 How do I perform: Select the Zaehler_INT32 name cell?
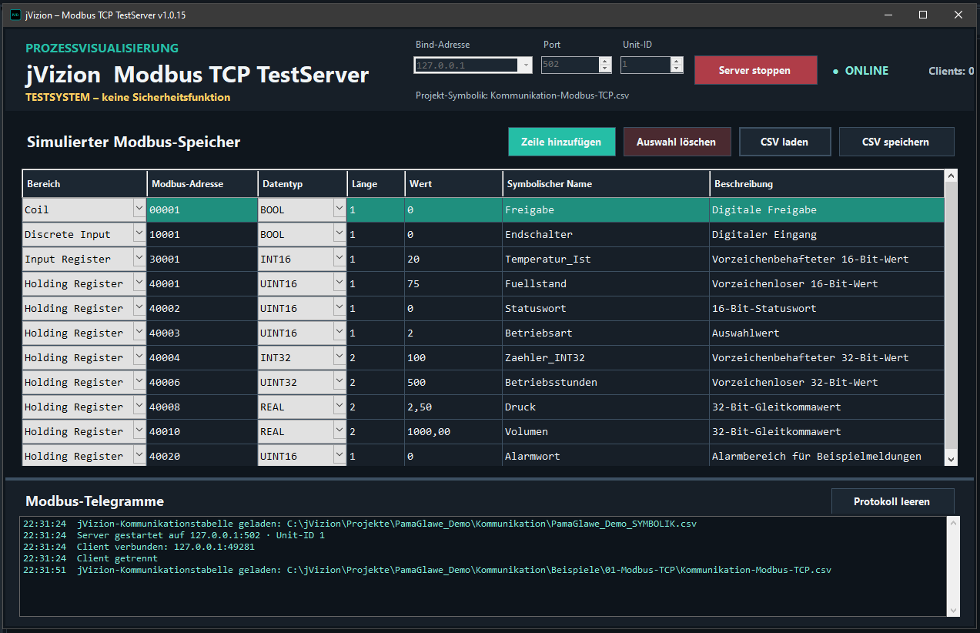point(606,357)
